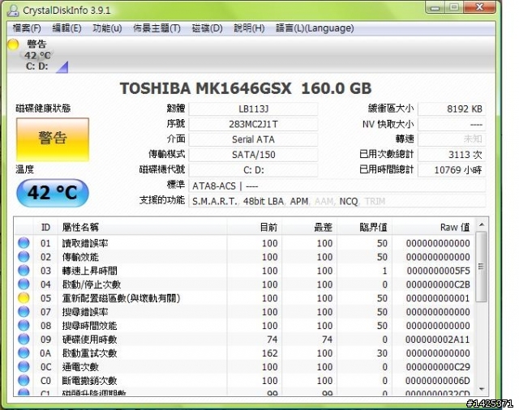Screen dimensions: 519x410
Task: Select the 讀取錯誤率 attribute row
Action: tap(244, 243)
